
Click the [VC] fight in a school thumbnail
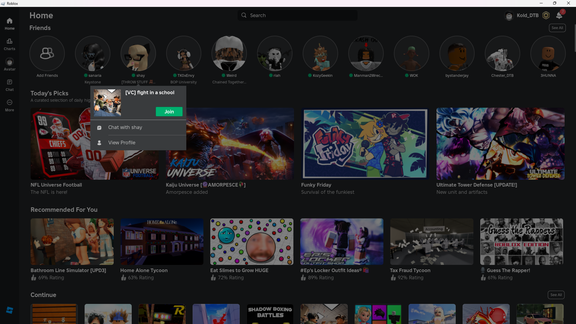tap(107, 103)
